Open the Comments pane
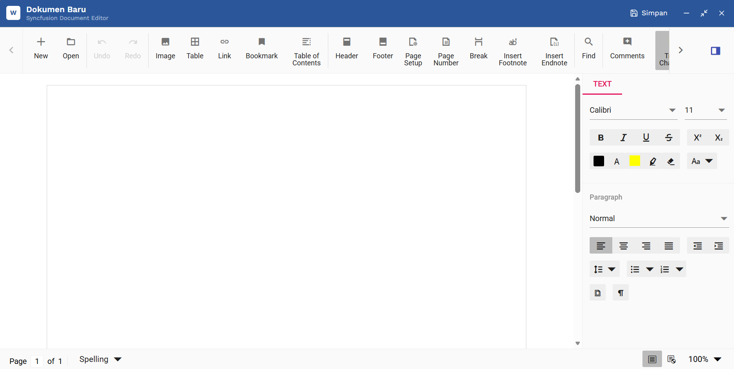 click(627, 49)
